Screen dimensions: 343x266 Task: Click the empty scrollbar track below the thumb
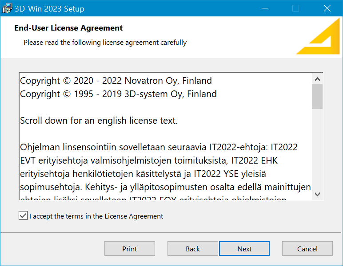317,151
